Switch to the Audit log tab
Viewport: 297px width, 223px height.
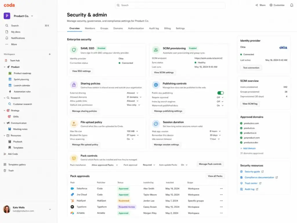coord(154,28)
